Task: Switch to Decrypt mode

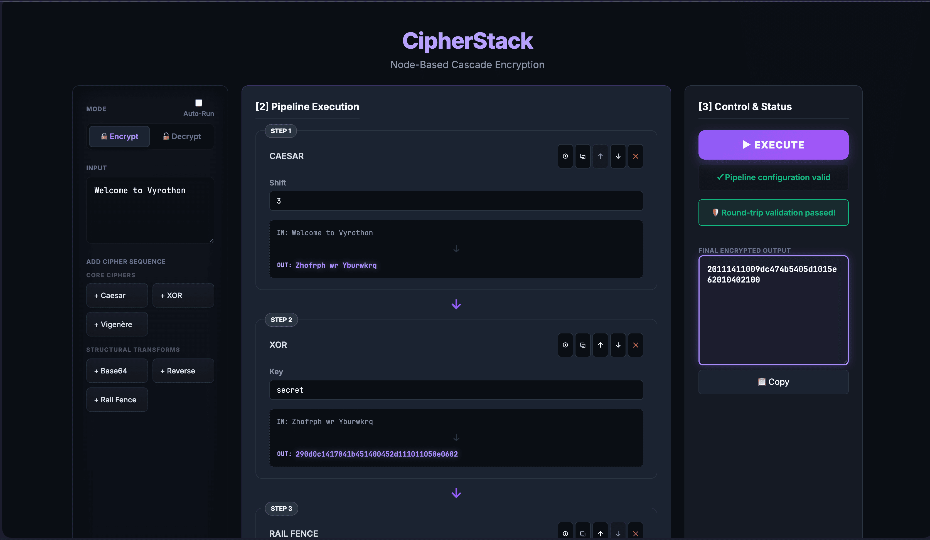Action: [182, 137]
